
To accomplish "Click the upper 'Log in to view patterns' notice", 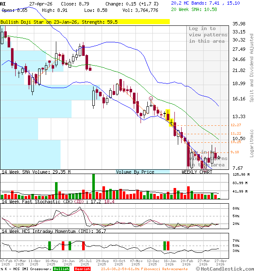I will tap(208, 35).
